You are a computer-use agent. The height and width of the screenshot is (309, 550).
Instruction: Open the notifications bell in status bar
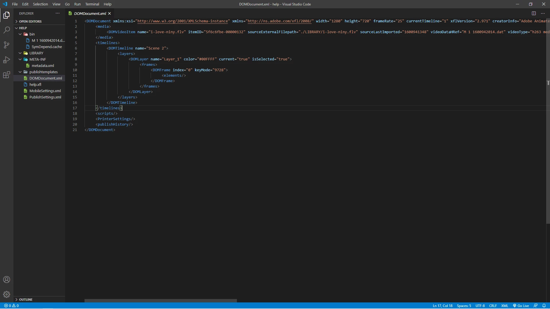click(544, 306)
